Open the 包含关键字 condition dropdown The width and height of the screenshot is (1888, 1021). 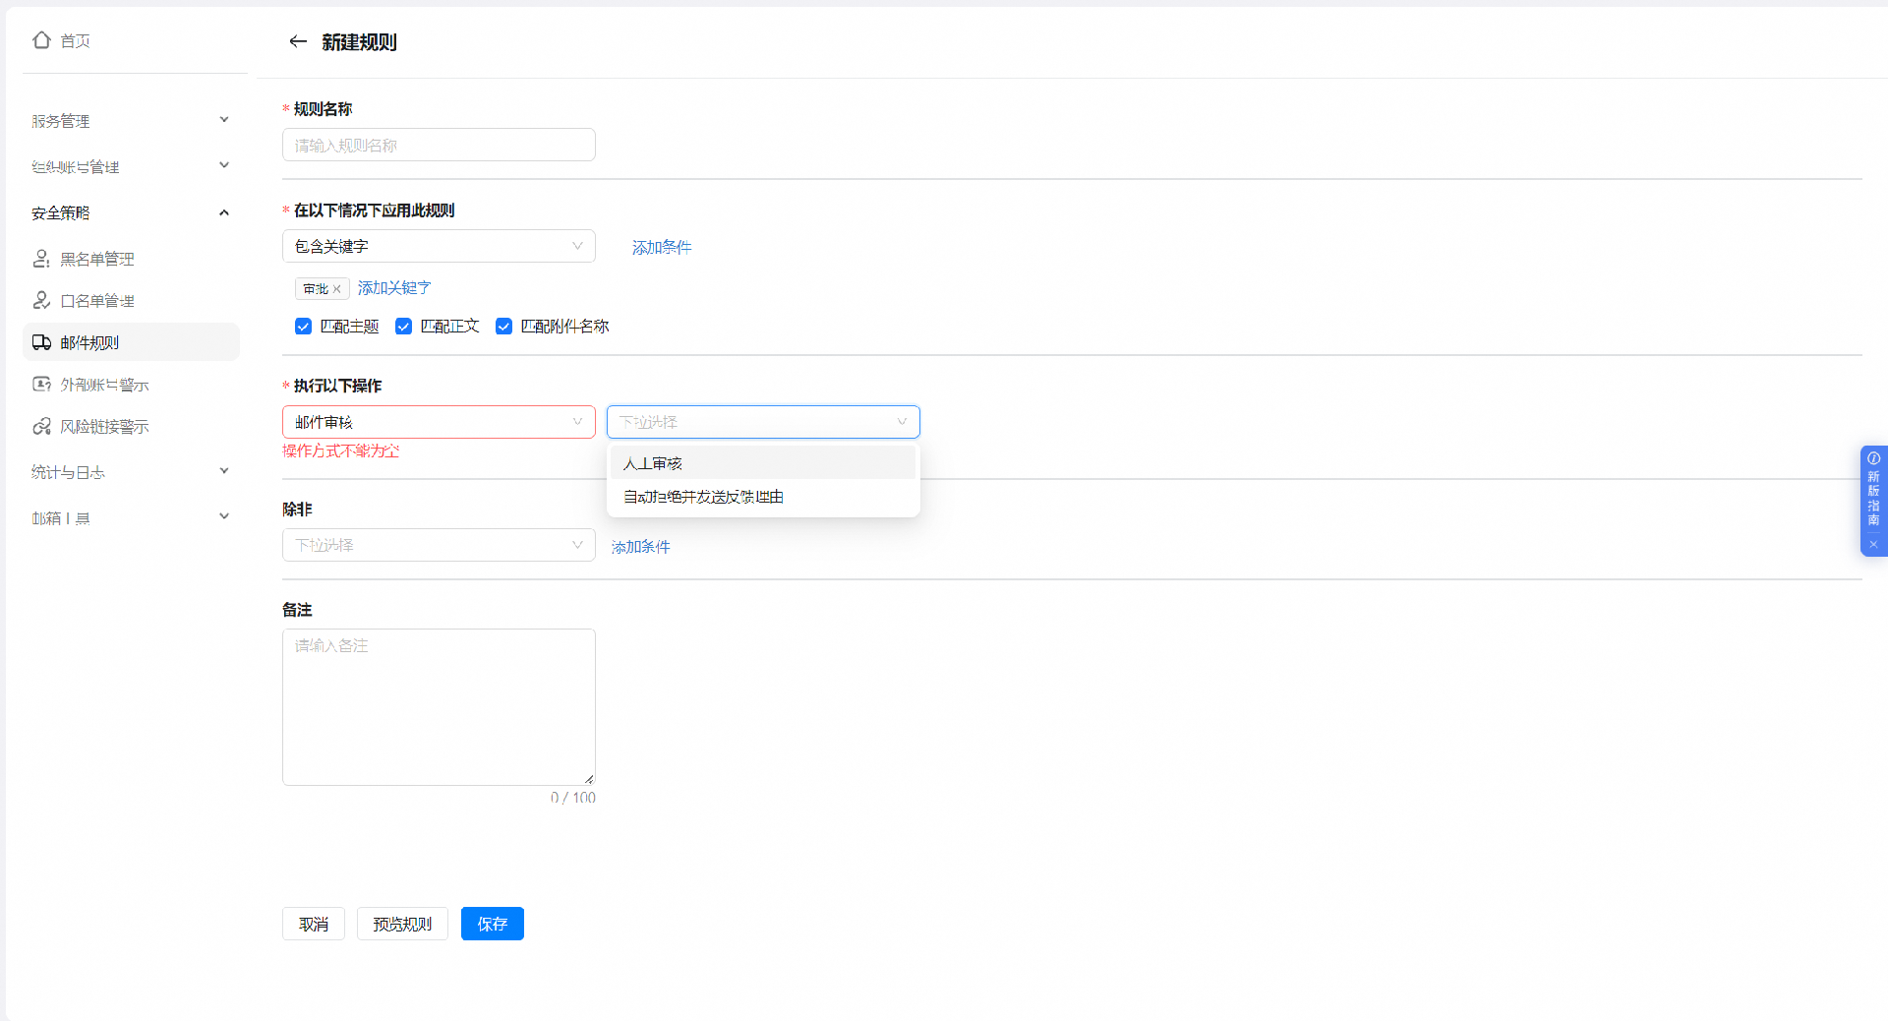pyautogui.click(x=439, y=246)
